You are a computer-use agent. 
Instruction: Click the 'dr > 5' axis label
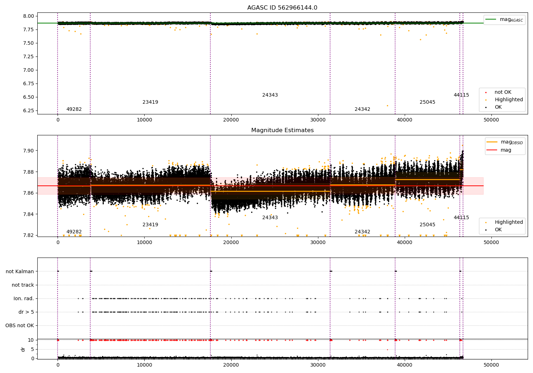pyautogui.click(x=26, y=312)
